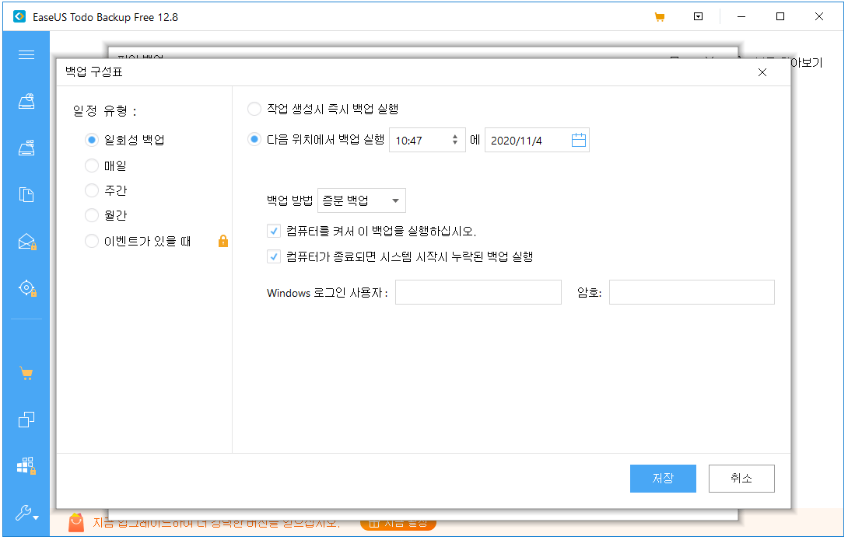Select the Disk/Partition Backup icon in sidebar

[x=26, y=101]
